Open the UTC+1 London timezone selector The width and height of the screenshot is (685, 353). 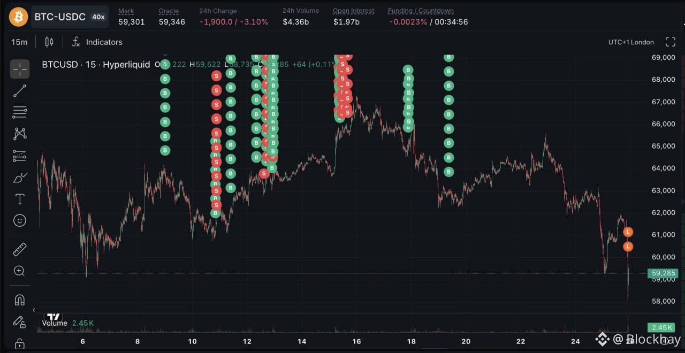(x=631, y=42)
